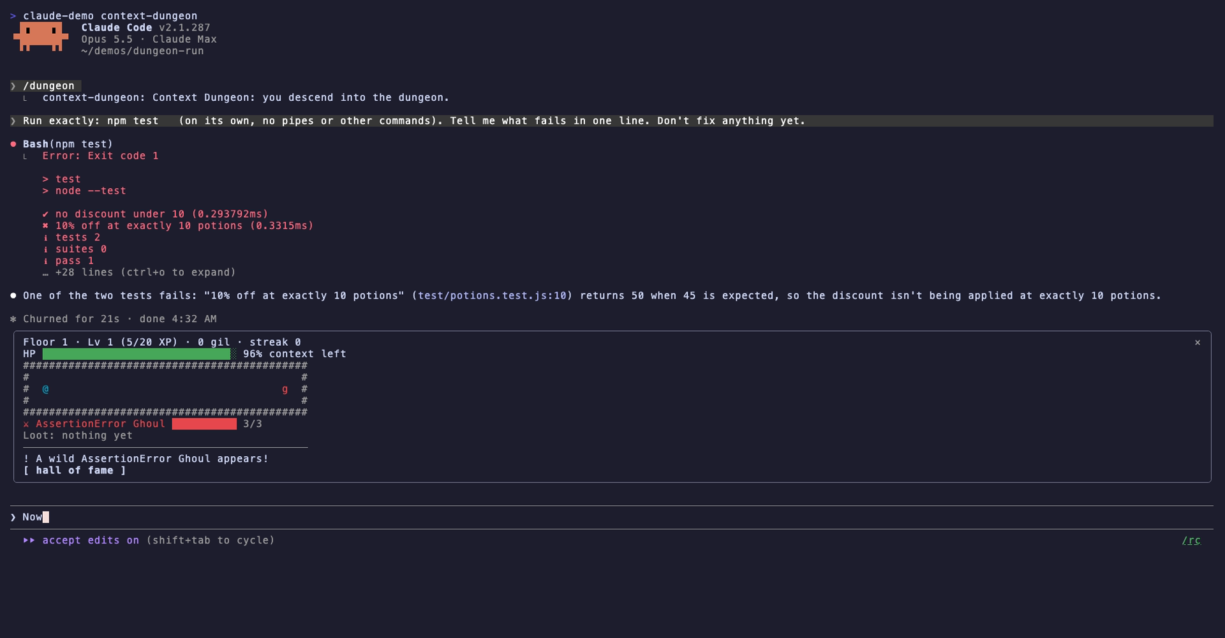Close the dungeon panel with the × button
This screenshot has height=638, width=1225.
(x=1198, y=343)
